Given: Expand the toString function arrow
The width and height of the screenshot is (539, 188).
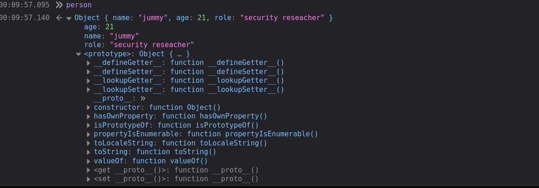Looking at the screenshot, I should tap(88, 152).
